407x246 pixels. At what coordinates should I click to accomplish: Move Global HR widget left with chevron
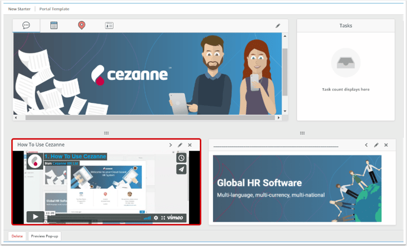point(366,145)
